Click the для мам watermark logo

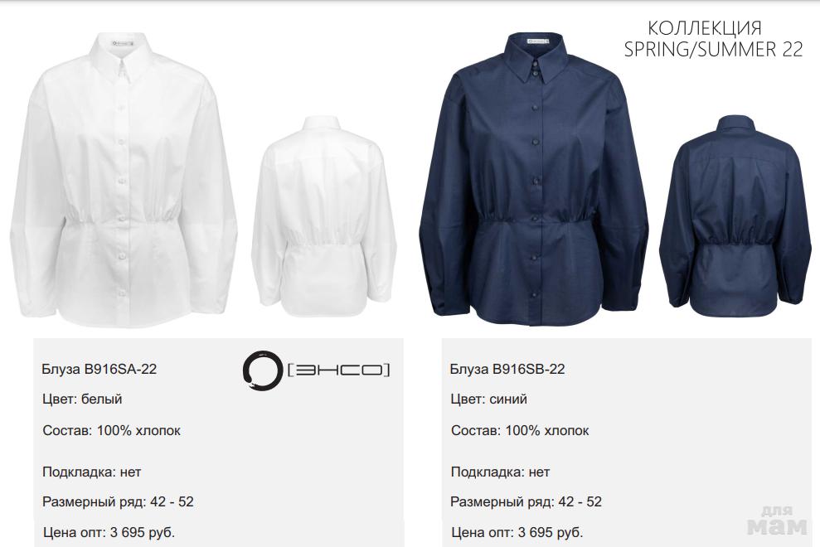click(777, 520)
